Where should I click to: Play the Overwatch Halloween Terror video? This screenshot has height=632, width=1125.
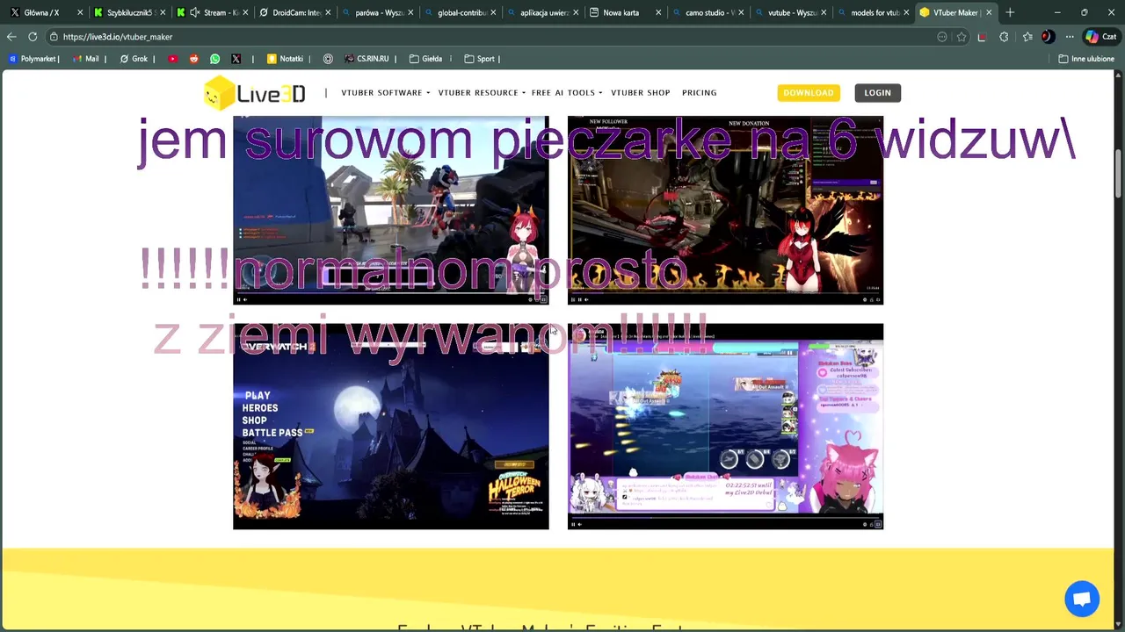(391, 426)
